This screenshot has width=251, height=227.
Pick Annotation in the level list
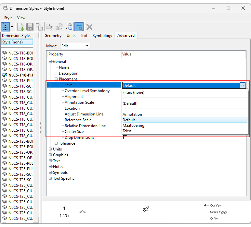click(x=132, y=114)
